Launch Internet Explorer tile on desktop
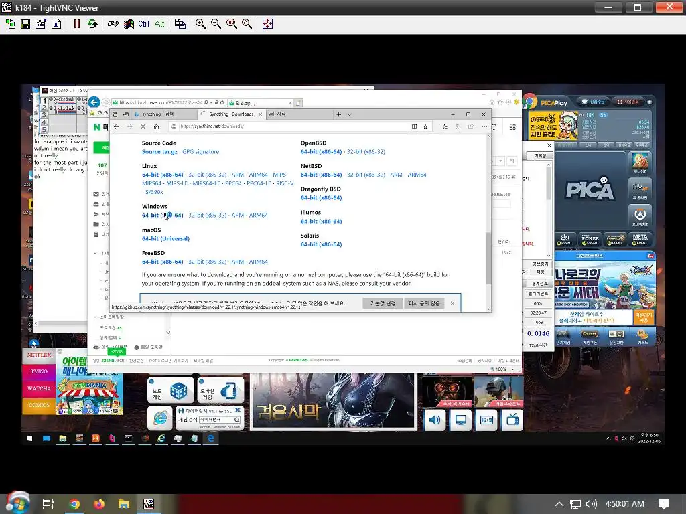Screen dimensions: 686x514 (x=160, y=418)
